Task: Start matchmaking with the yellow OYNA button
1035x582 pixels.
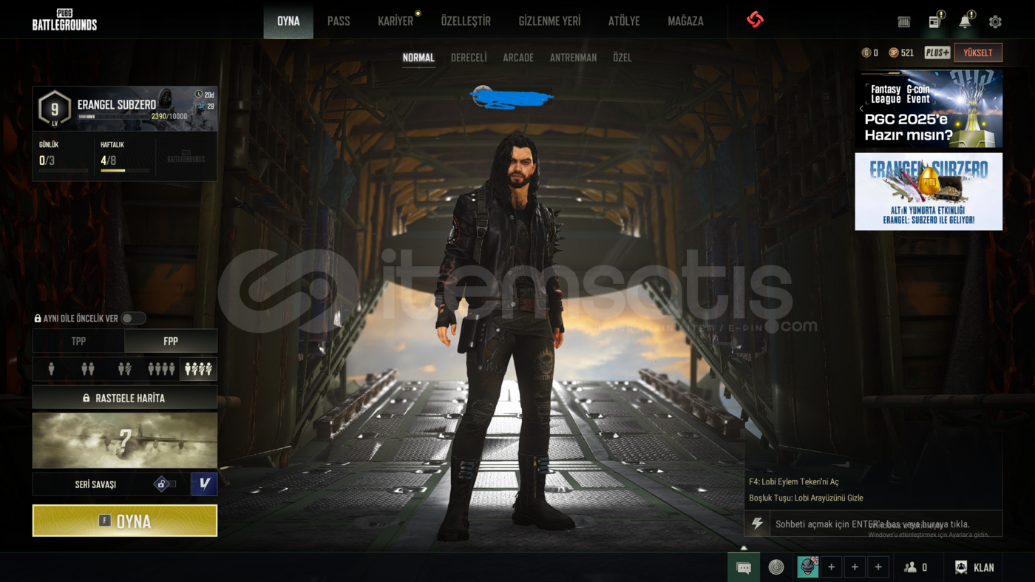Action: coord(125,521)
